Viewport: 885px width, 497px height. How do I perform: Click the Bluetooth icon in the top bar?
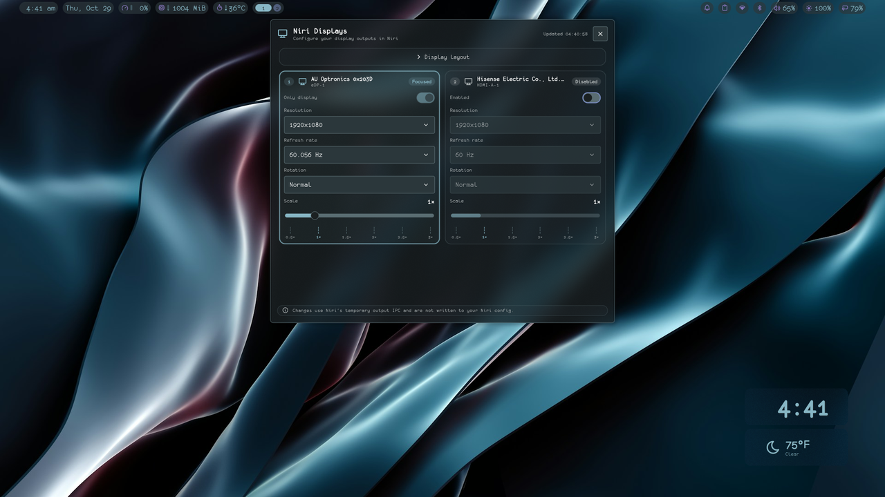pyautogui.click(x=758, y=8)
